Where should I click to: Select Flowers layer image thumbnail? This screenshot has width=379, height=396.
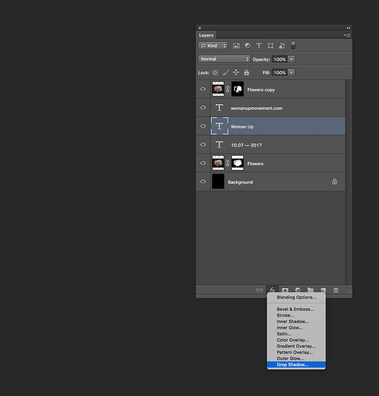pos(218,163)
